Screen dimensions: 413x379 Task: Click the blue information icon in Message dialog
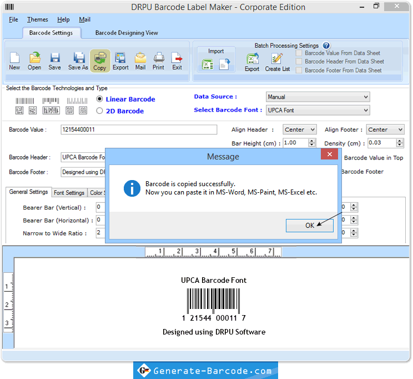[x=132, y=188]
